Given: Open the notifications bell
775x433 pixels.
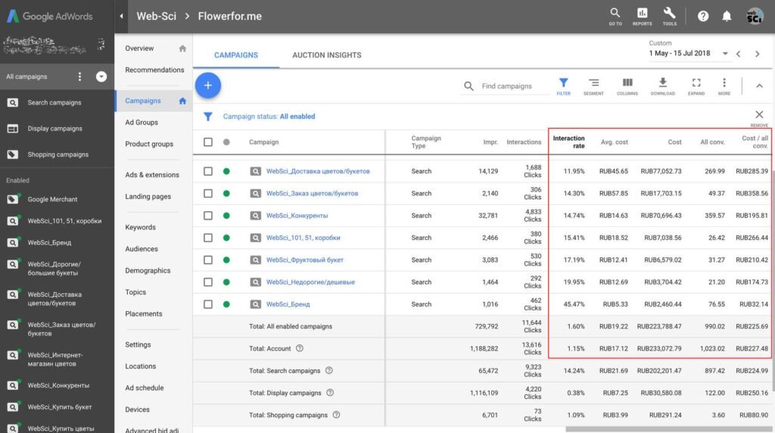Looking at the screenshot, I should (x=727, y=16).
